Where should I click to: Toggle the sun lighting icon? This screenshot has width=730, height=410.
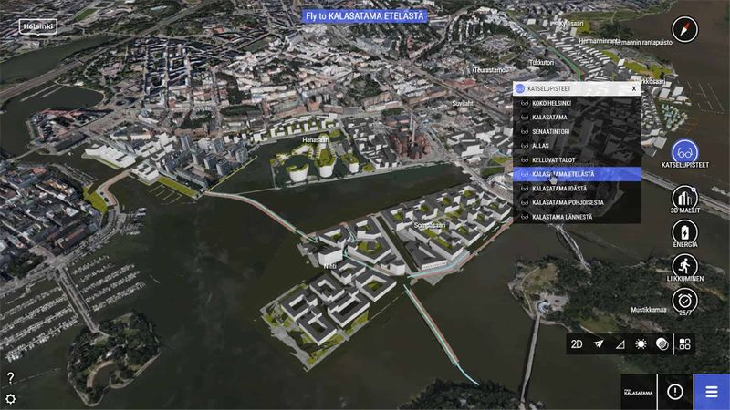click(x=641, y=344)
